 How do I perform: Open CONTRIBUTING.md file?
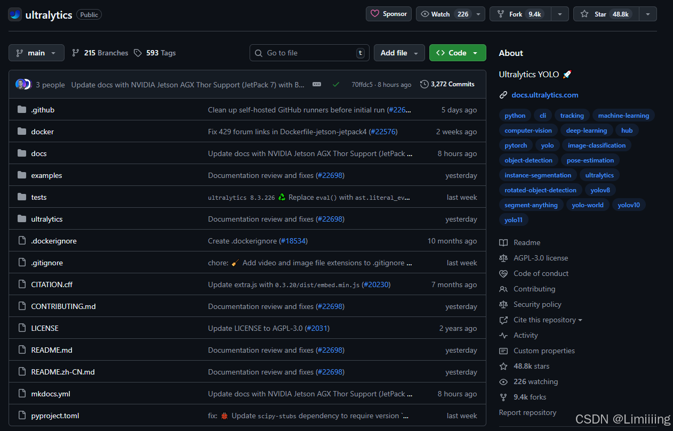pos(63,306)
